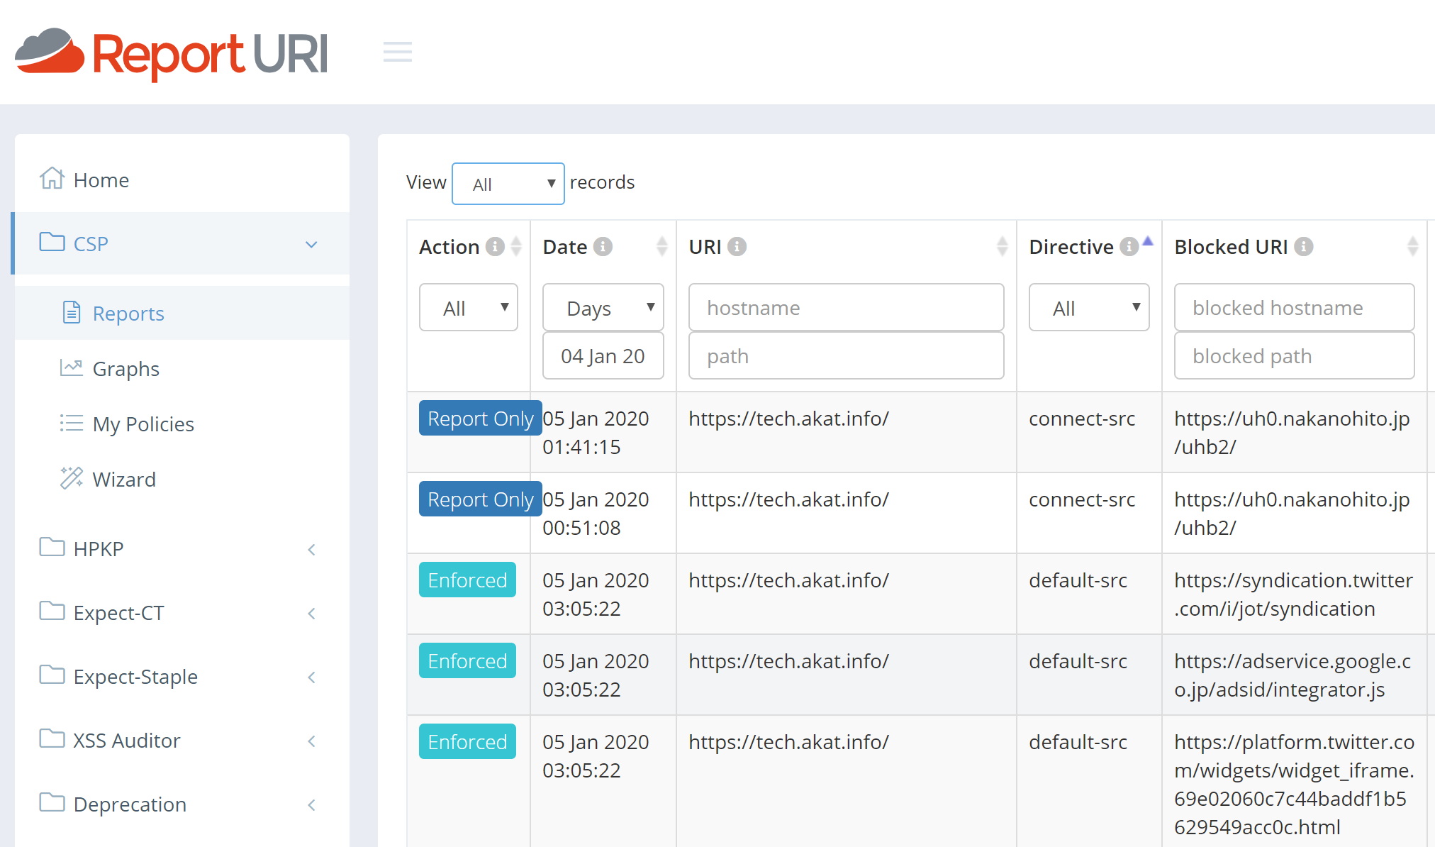
Task: Click the hamburger menu icon
Action: point(397,52)
